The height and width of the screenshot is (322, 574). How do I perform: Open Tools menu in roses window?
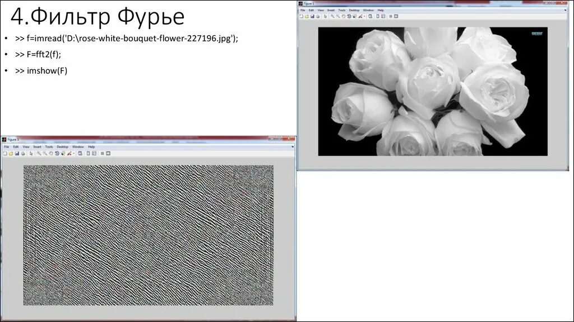click(x=342, y=10)
